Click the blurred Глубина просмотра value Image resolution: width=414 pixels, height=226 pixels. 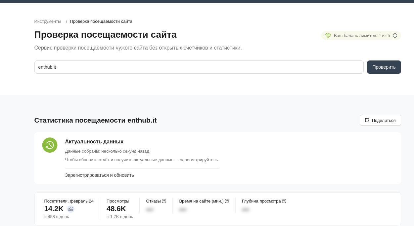(x=246, y=209)
